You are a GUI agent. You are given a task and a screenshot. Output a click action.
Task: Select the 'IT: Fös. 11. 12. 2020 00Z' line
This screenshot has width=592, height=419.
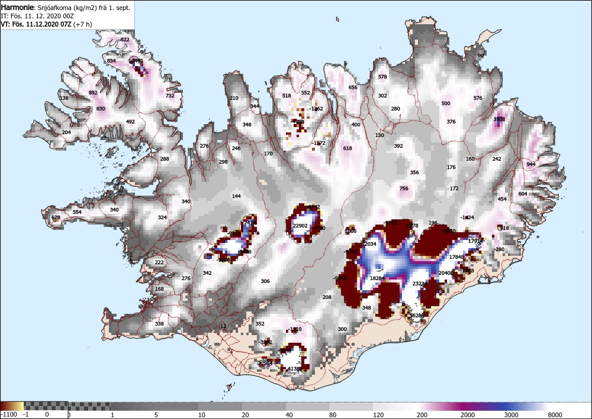click(x=37, y=16)
